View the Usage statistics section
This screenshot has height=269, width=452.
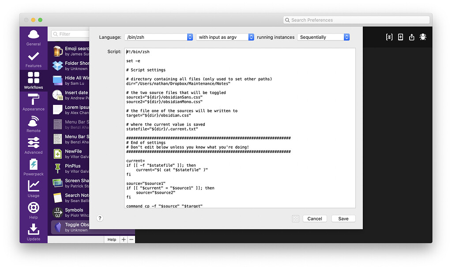[33, 189]
